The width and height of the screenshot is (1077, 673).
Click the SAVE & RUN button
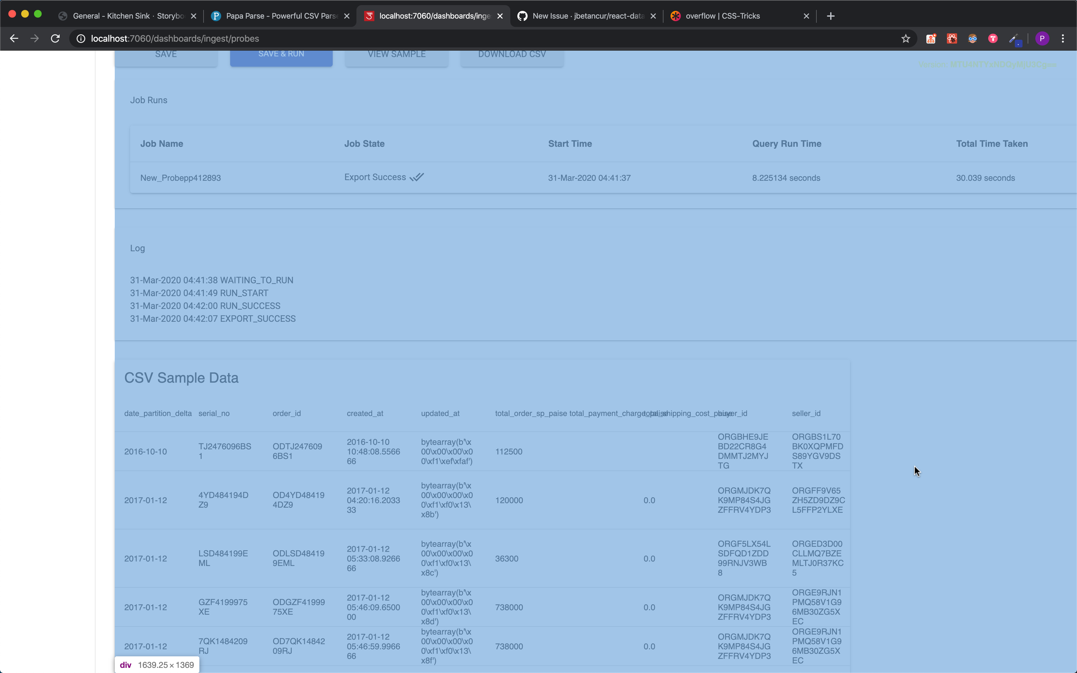point(281,57)
